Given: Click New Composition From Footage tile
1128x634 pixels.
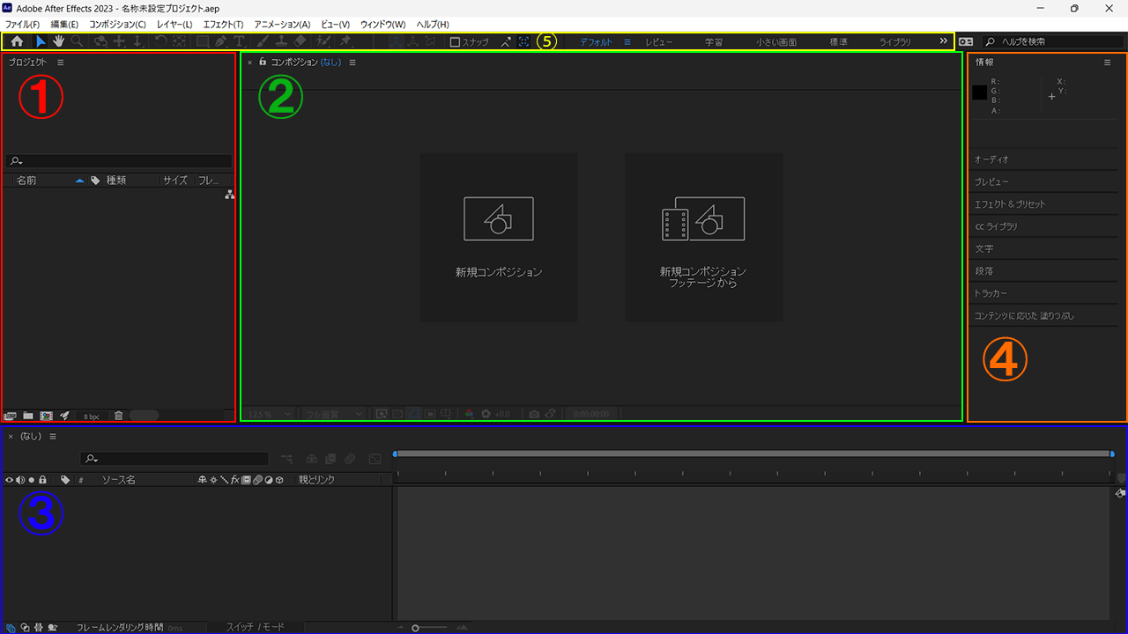Looking at the screenshot, I should [x=703, y=238].
